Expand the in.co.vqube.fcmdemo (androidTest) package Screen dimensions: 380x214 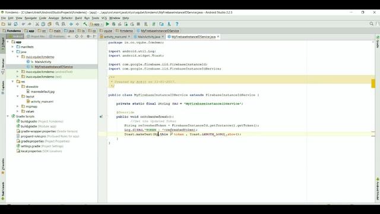pyautogui.click(x=18, y=71)
